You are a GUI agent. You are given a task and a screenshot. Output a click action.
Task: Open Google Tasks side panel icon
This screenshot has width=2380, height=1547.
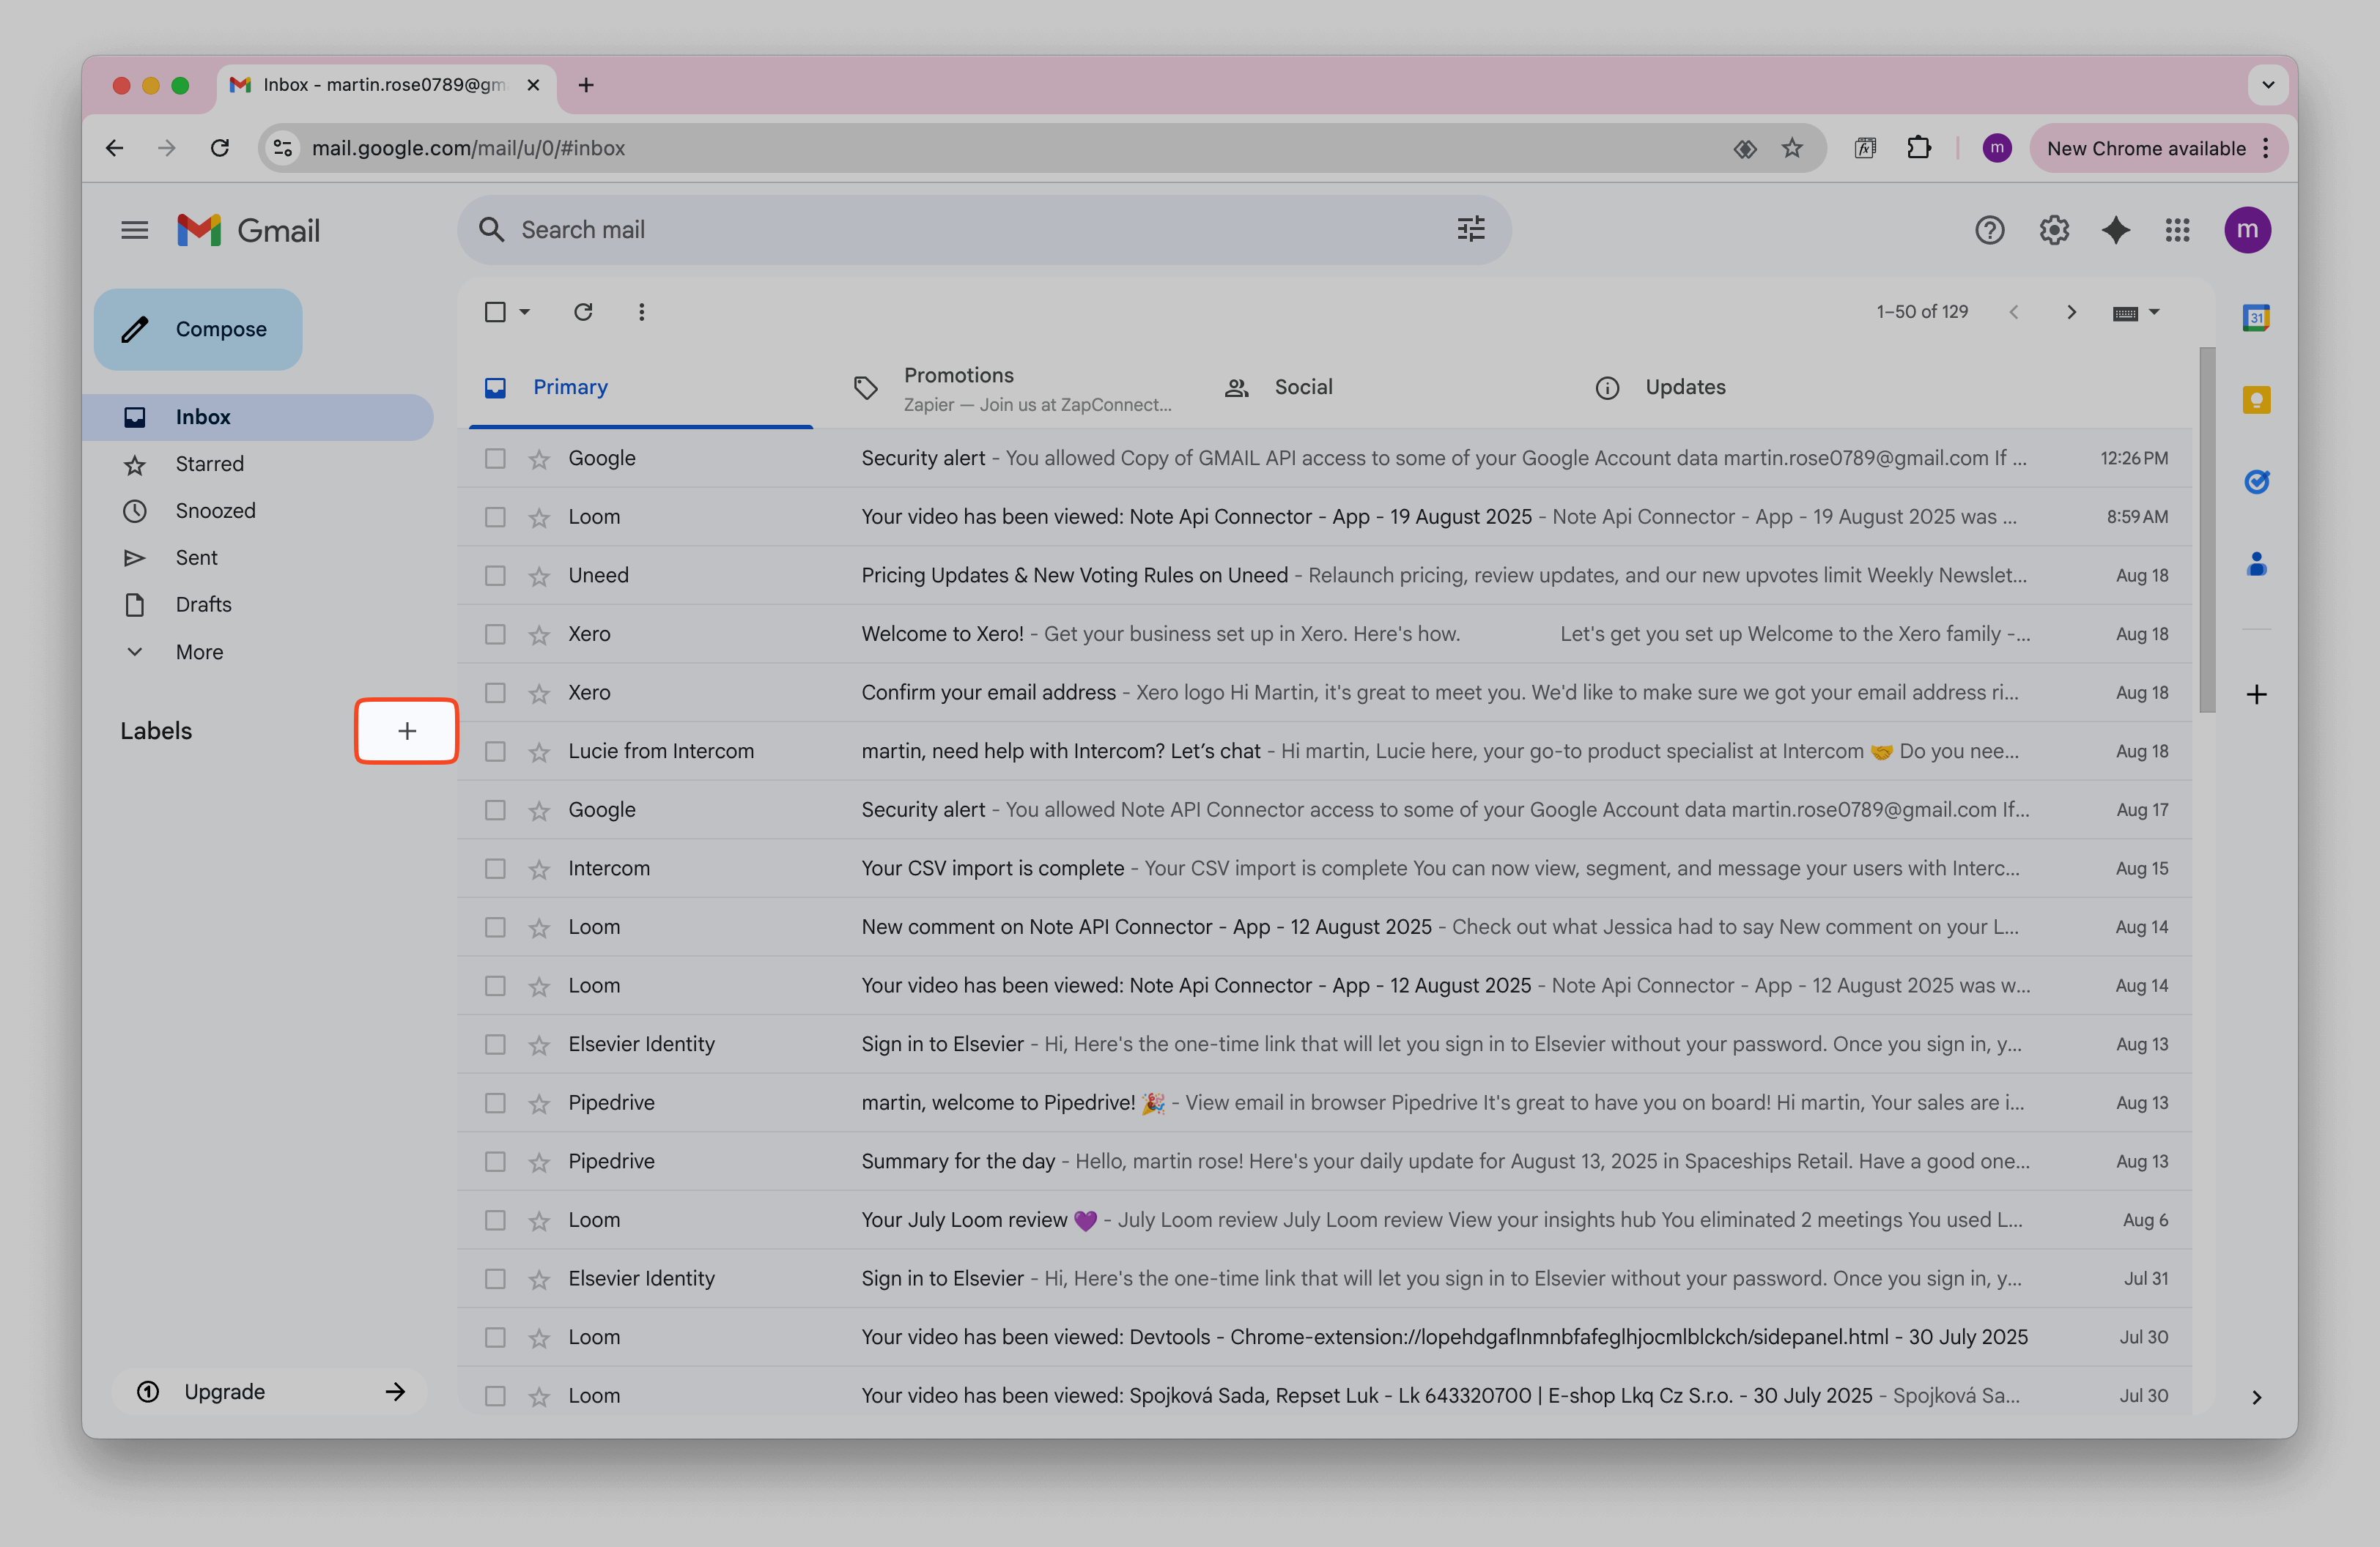(x=2255, y=482)
